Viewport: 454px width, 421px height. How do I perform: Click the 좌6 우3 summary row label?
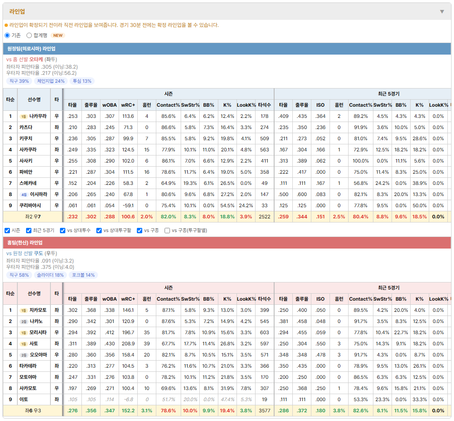pyautogui.click(x=33, y=411)
